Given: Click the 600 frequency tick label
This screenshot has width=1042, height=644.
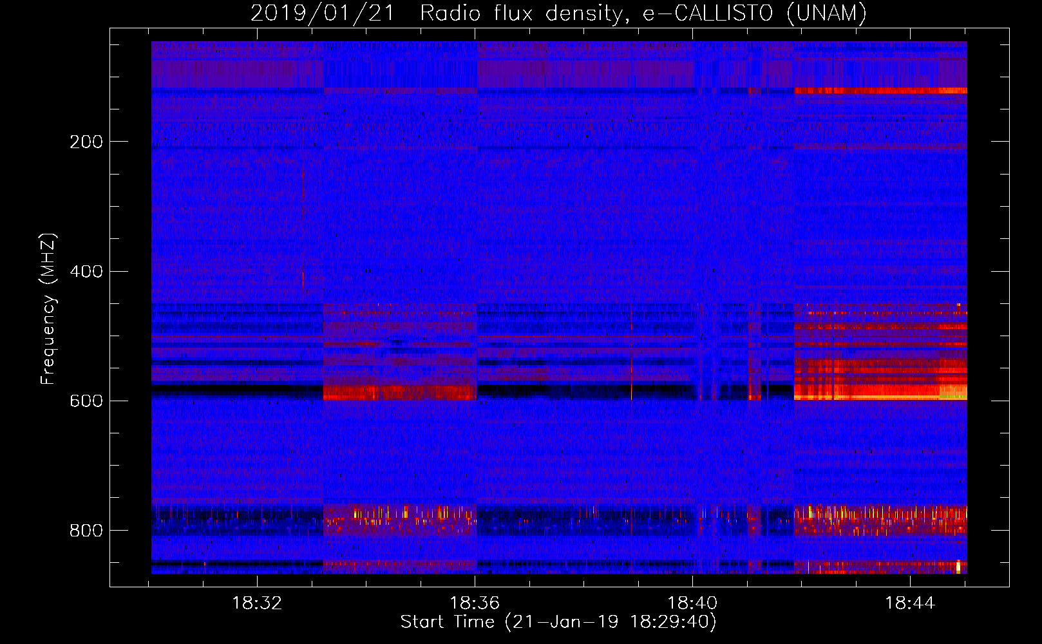Looking at the screenshot, I should coord(86,401).
